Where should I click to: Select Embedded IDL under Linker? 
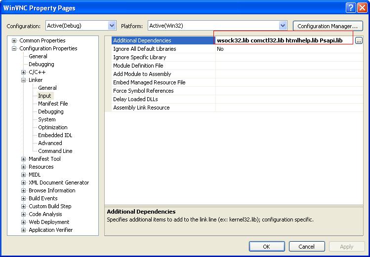click(x=55, y=135)
